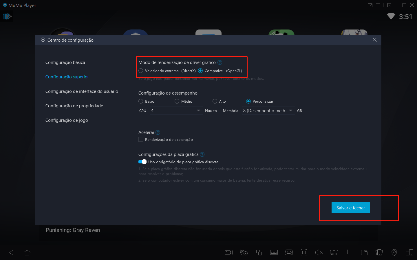Switch to Configuração de jogo section
Screen dimensions: 417x260
click(67, 120)
